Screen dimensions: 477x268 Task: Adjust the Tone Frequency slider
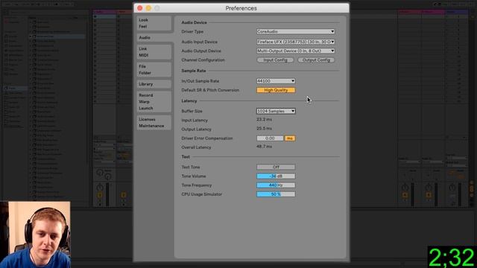tap(276, 185)
